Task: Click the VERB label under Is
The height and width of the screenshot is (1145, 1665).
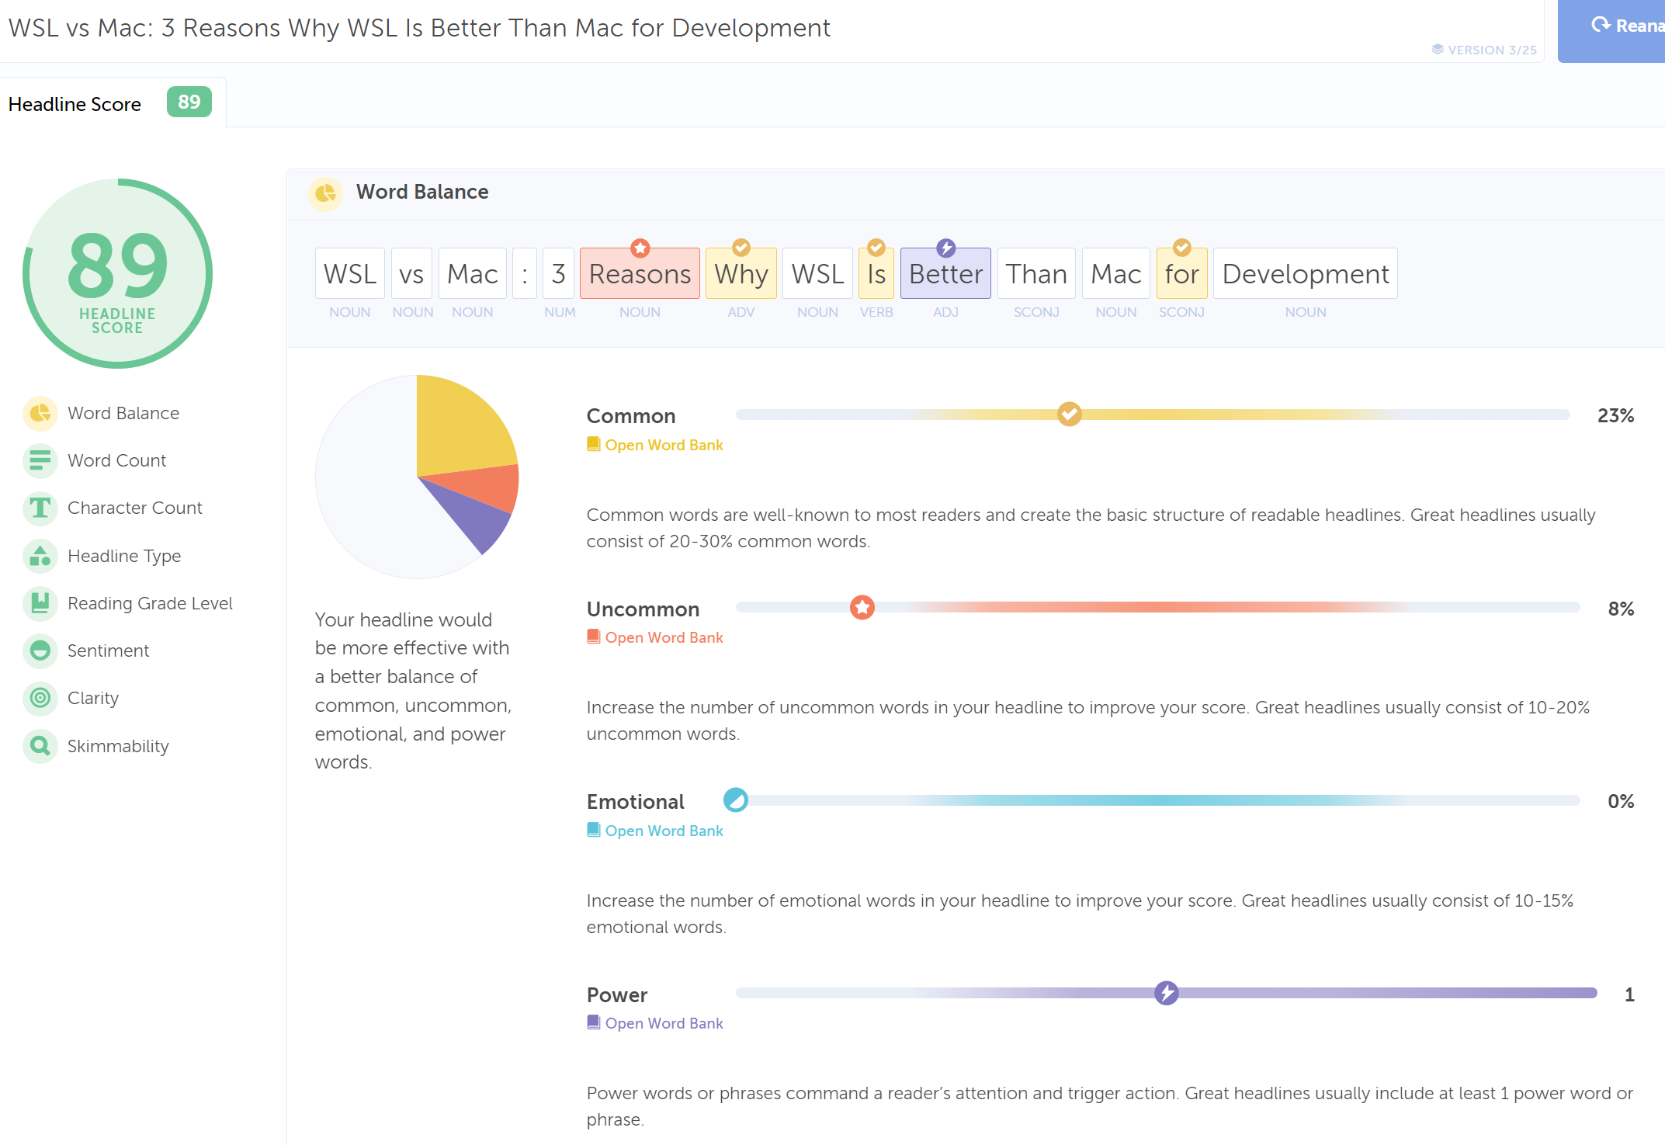Action: point(876,312)
